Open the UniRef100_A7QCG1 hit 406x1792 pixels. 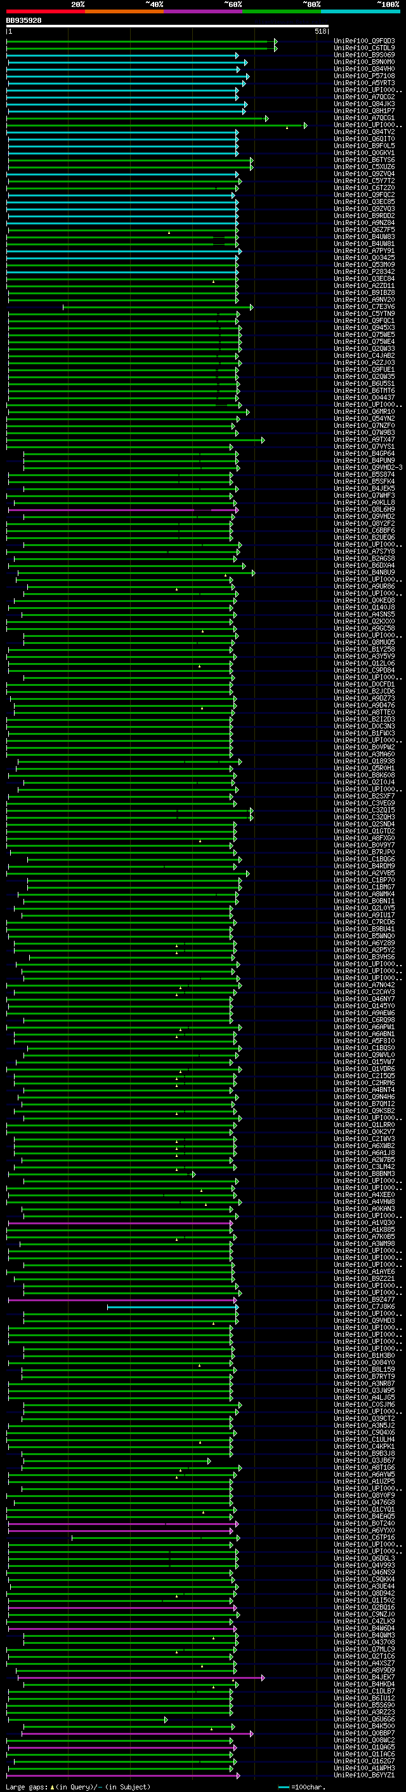tap(364, 118)
